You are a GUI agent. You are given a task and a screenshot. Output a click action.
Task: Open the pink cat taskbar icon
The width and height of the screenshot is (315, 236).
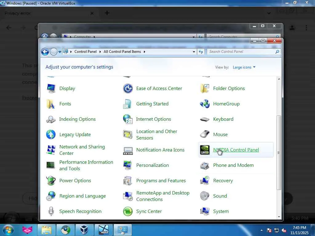27,230
